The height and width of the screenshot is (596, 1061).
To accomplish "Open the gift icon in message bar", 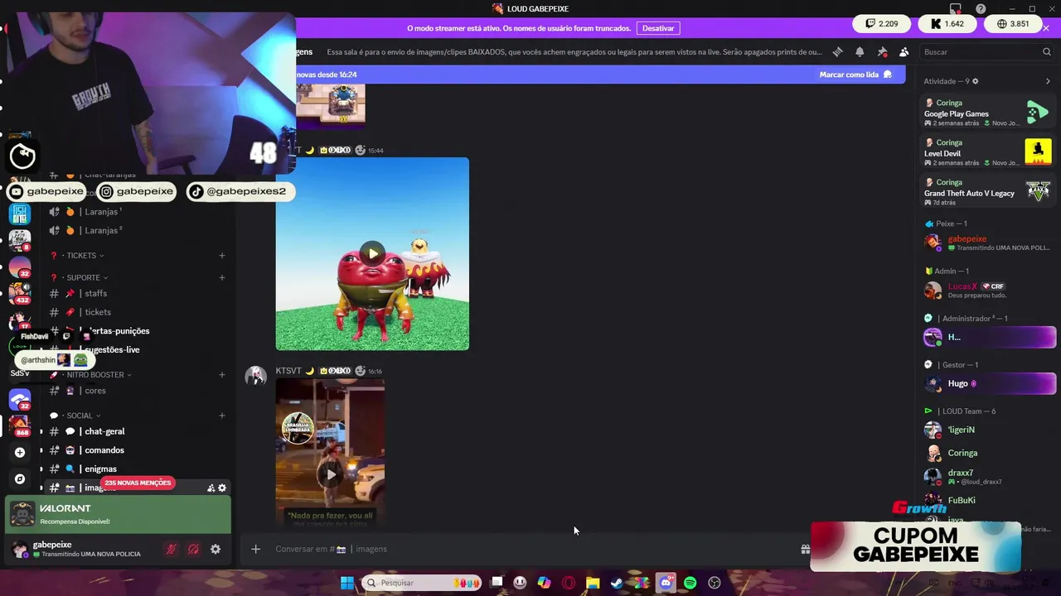I will tap(805, 549).
